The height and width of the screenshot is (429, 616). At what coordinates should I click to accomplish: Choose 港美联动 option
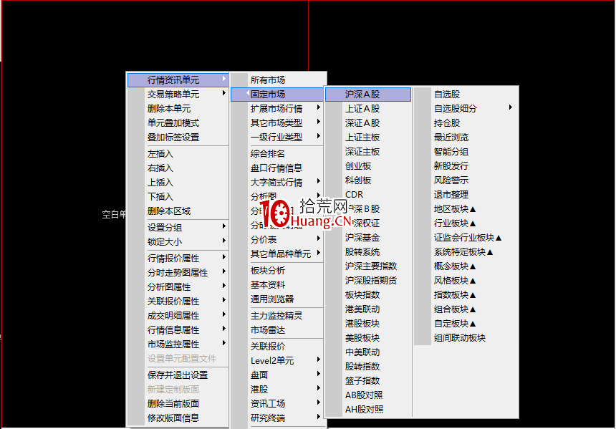pos(368,309)
